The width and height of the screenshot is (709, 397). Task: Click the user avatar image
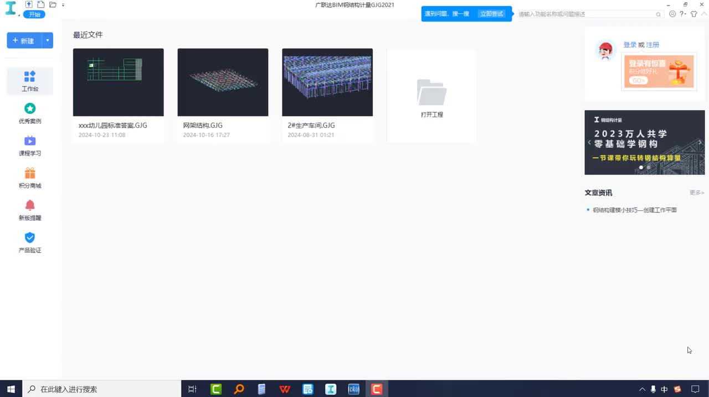(x=606, y=51)
